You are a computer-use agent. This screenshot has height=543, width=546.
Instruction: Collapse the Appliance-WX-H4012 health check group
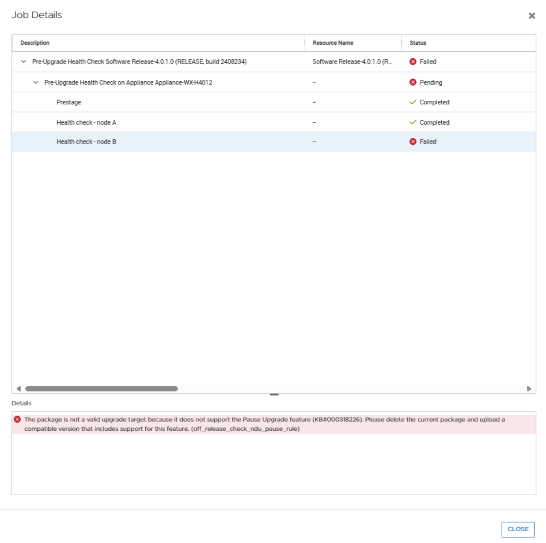click(x=35, y=81)
